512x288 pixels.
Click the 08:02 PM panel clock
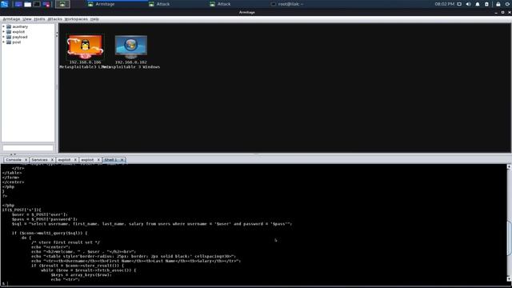(445, 4)
